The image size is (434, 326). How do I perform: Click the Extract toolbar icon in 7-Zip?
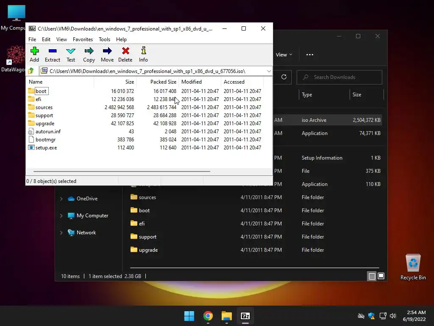[52, 54]
